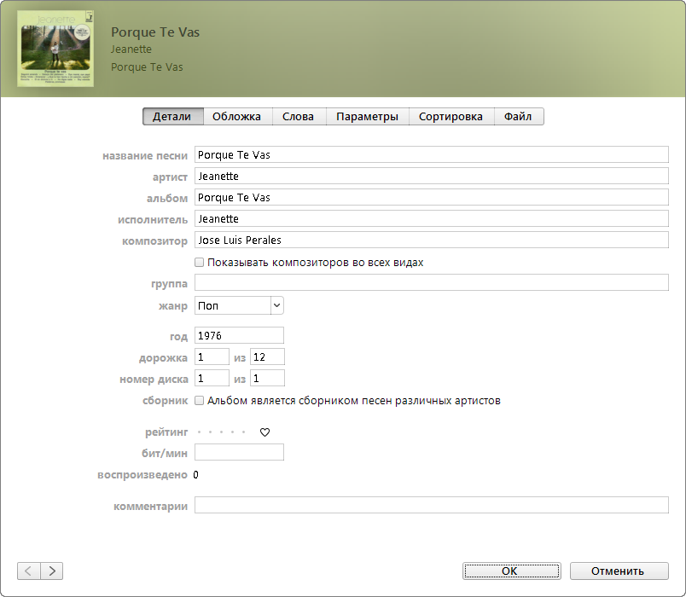Switch to the Параметры tab
686x597 pixels.
(367, 117)
